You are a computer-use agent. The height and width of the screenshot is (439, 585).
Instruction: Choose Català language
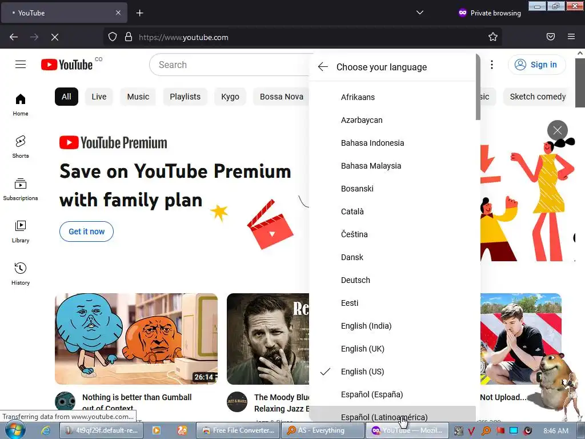coord(392,211)
